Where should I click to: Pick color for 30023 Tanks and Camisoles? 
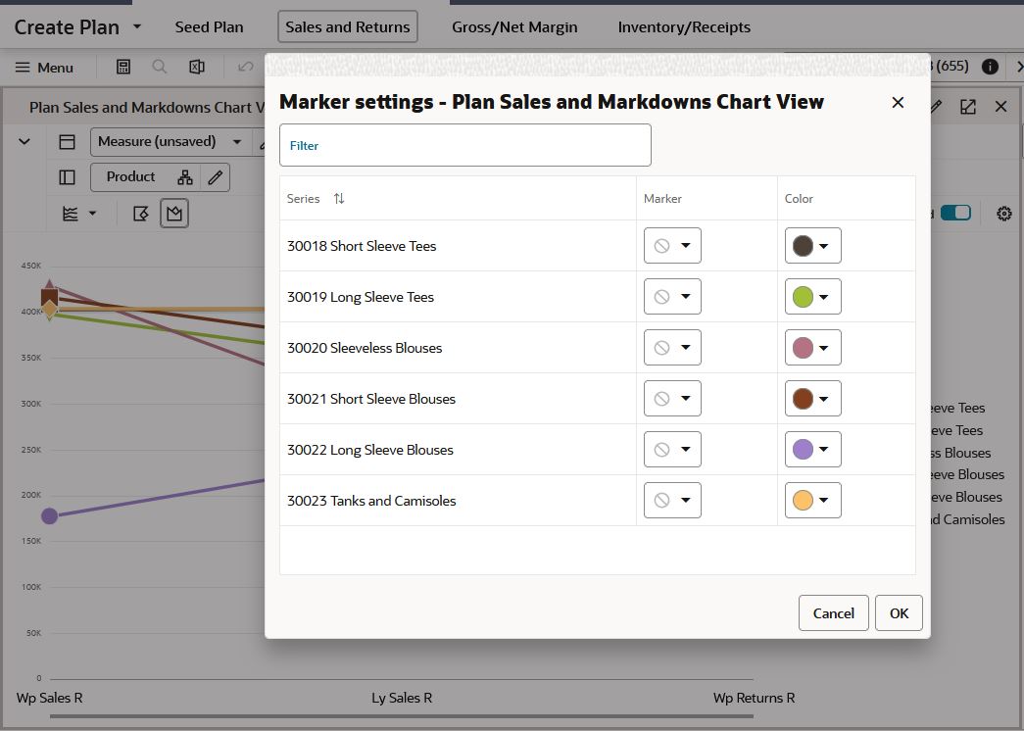[x=812, y=501]
